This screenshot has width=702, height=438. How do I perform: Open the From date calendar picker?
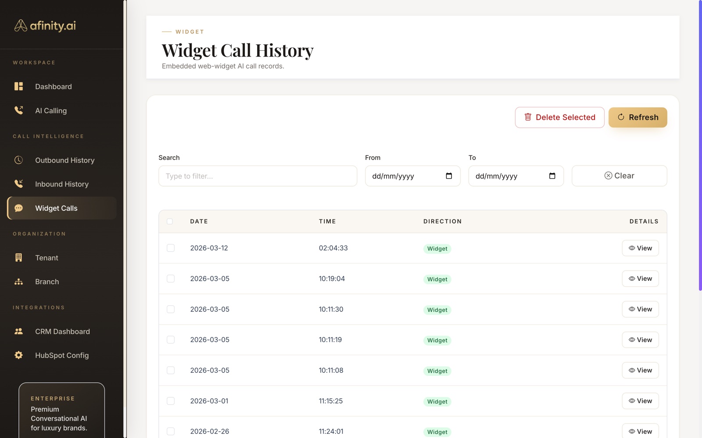click(449, 176)
